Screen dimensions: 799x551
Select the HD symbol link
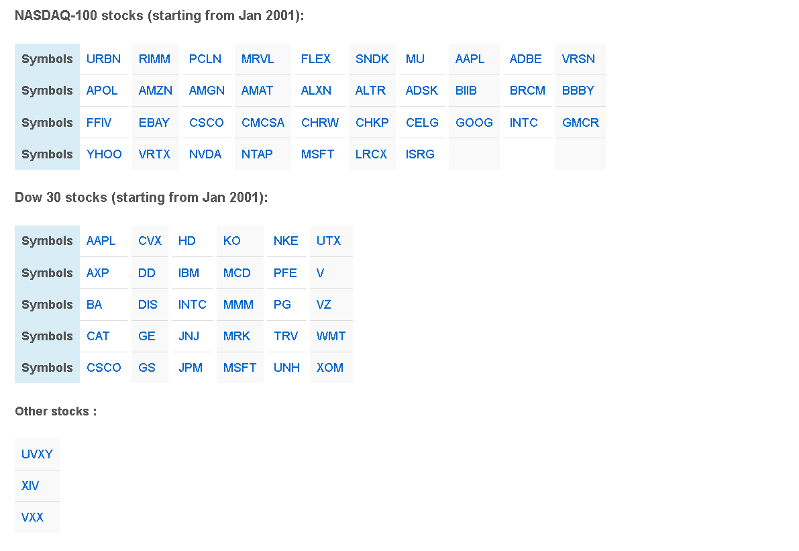click(187, 241)
